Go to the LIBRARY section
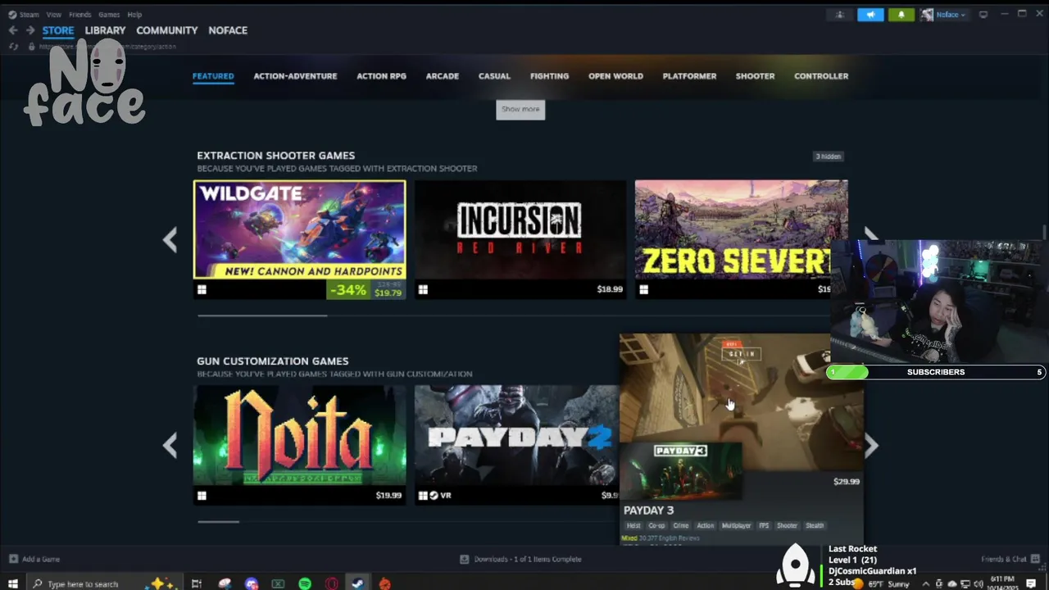This screenshot has width=1049, height=590. [105, 30]
